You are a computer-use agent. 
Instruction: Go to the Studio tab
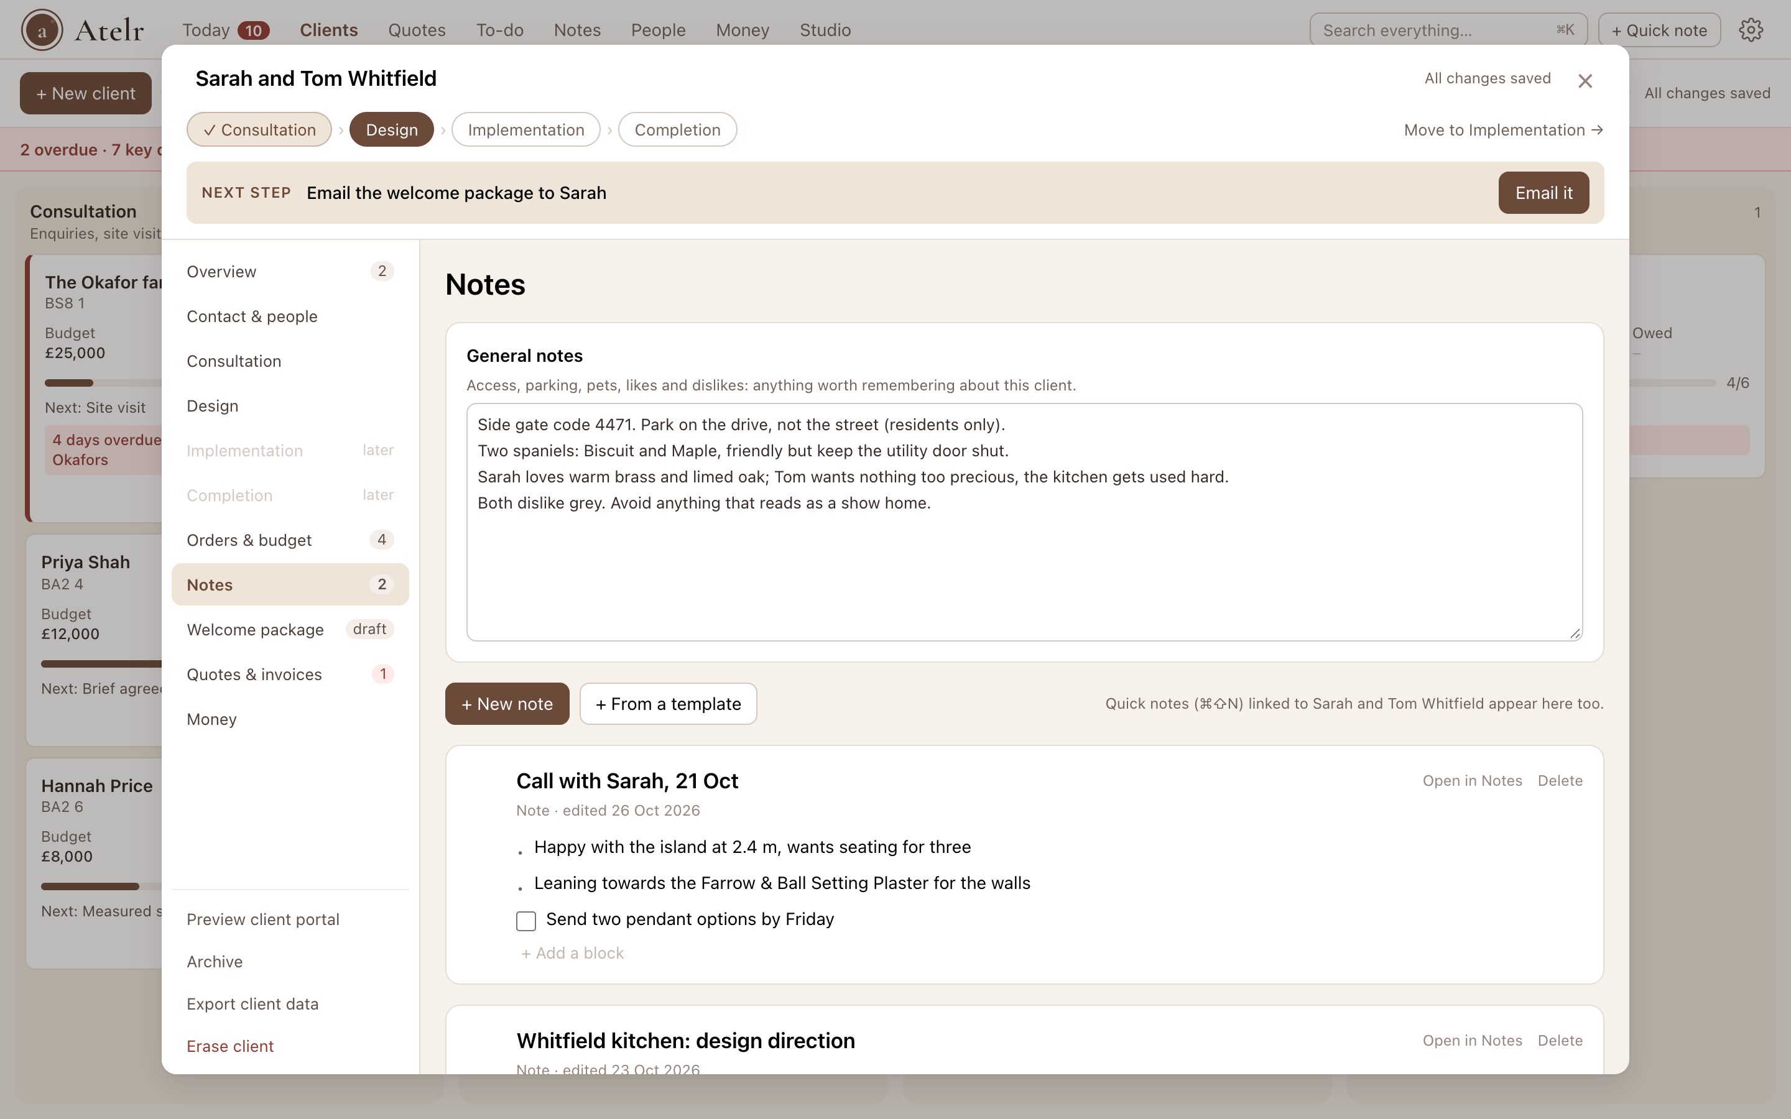(825, 30)
